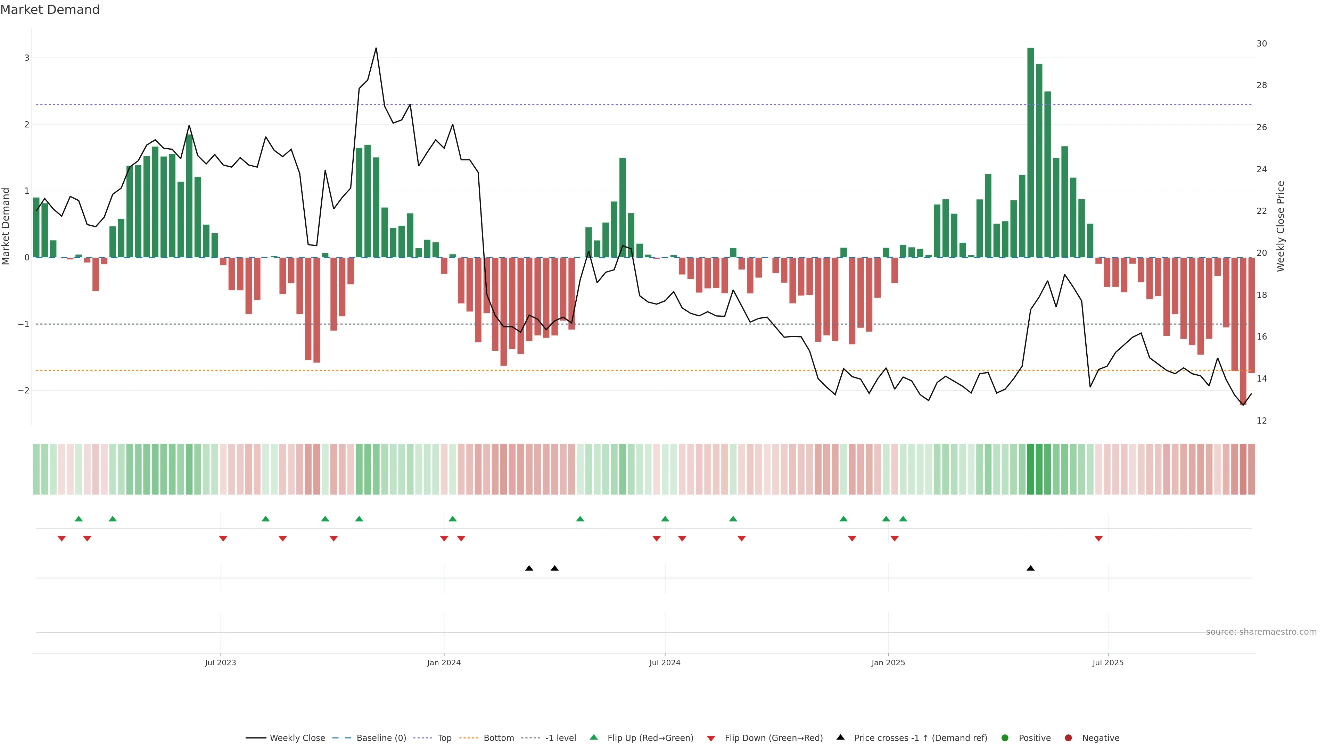Screen dimensions: 1334x750
Task: Click the green Positive circle legend icon
Action: click(1005, 737)
